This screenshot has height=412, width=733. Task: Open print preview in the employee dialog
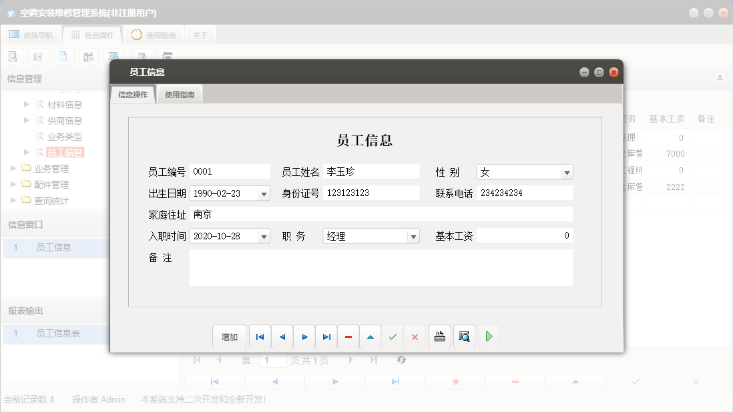click(x=463, y=337)
